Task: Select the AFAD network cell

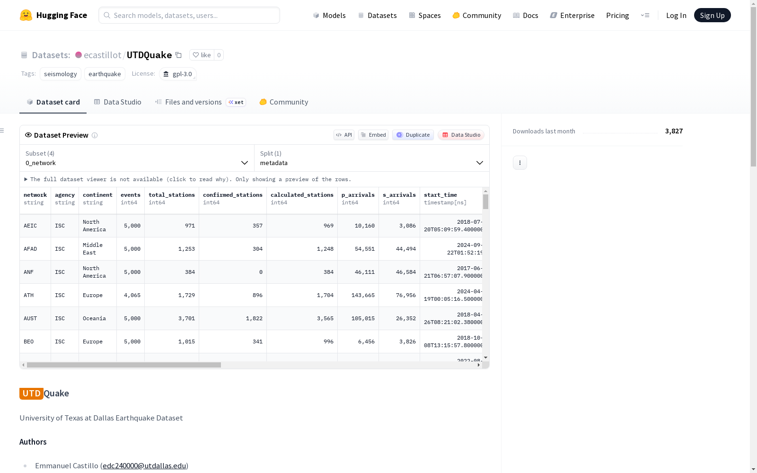Action: [35, 249]
